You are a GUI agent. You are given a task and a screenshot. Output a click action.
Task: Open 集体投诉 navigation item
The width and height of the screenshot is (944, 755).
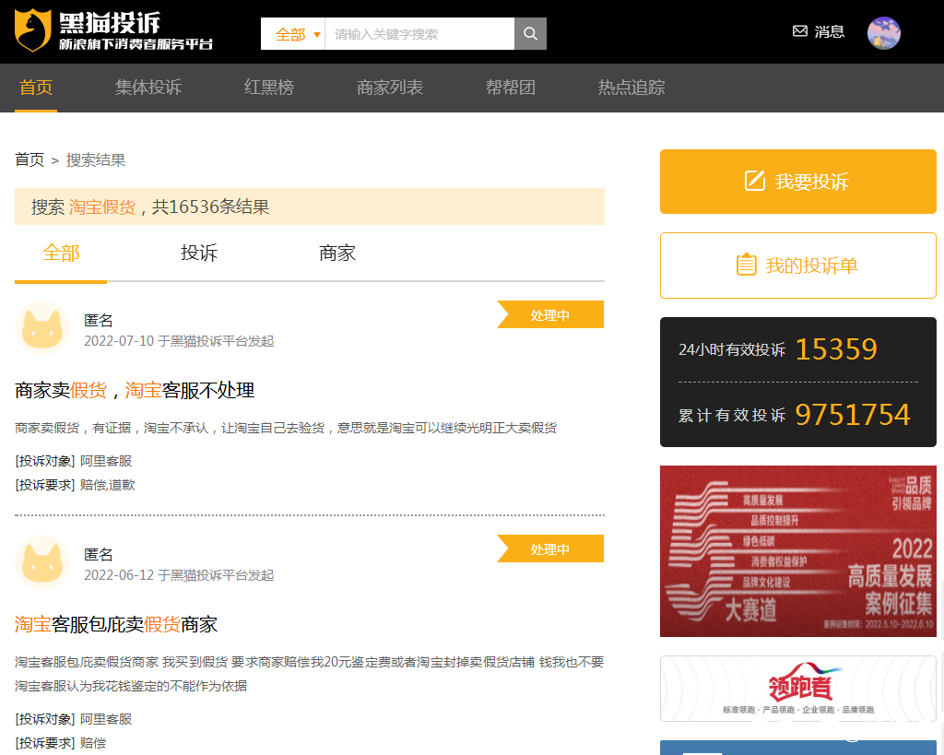coord(148,88)
